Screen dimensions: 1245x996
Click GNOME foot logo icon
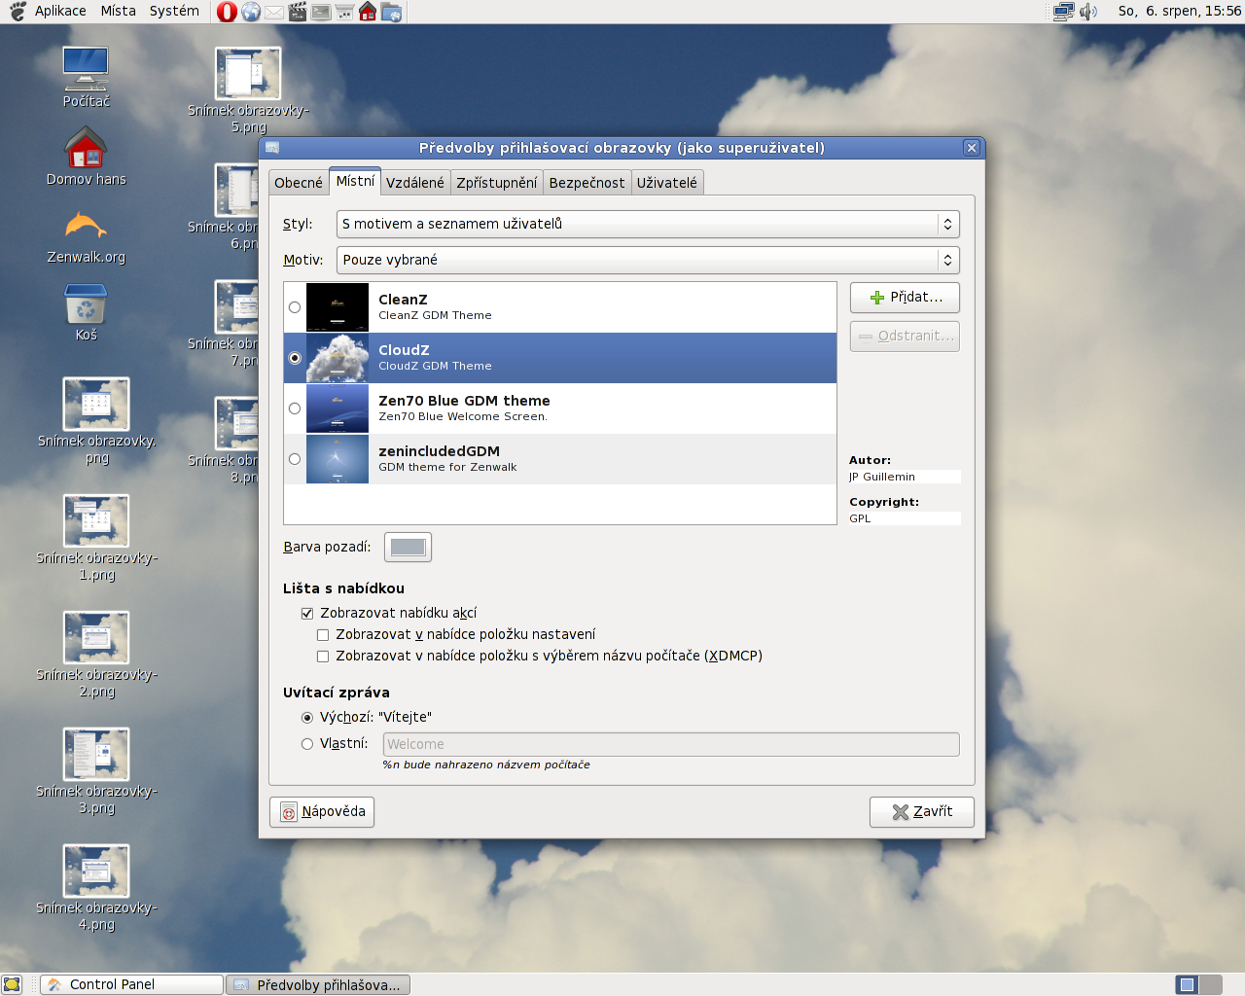18,12
